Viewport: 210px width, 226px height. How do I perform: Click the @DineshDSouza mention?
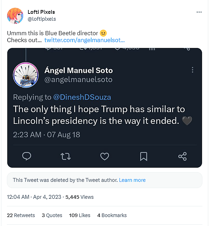click(x=81, y=97)
